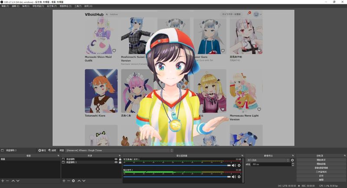Toggle lock on 視窗擷取 2 source
The height and width of the screenshot is (188, 347).
tap(120, 162)
